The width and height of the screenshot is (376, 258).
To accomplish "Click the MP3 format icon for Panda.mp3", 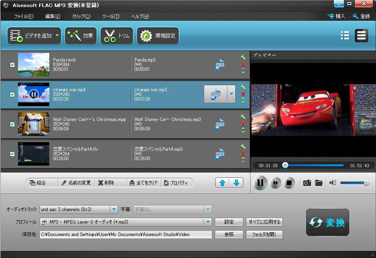I will [x=219, y=65].
